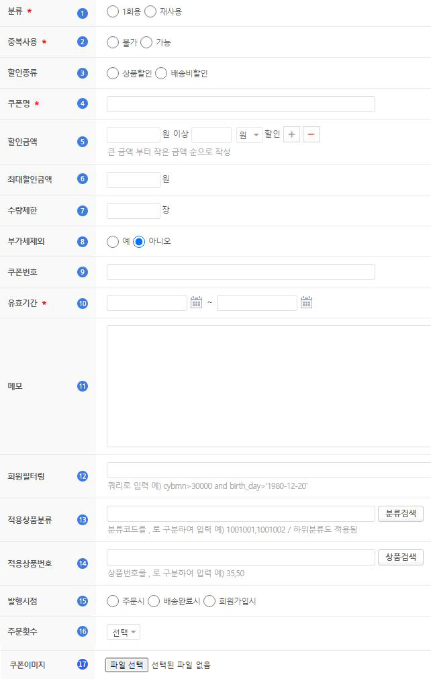Click help badge number 1 for 분류
The image size is (431, 679).
tap(83, 13)
